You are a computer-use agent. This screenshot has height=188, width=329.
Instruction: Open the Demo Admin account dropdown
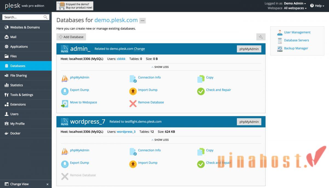pyautogui.click(x=295, y=4)
